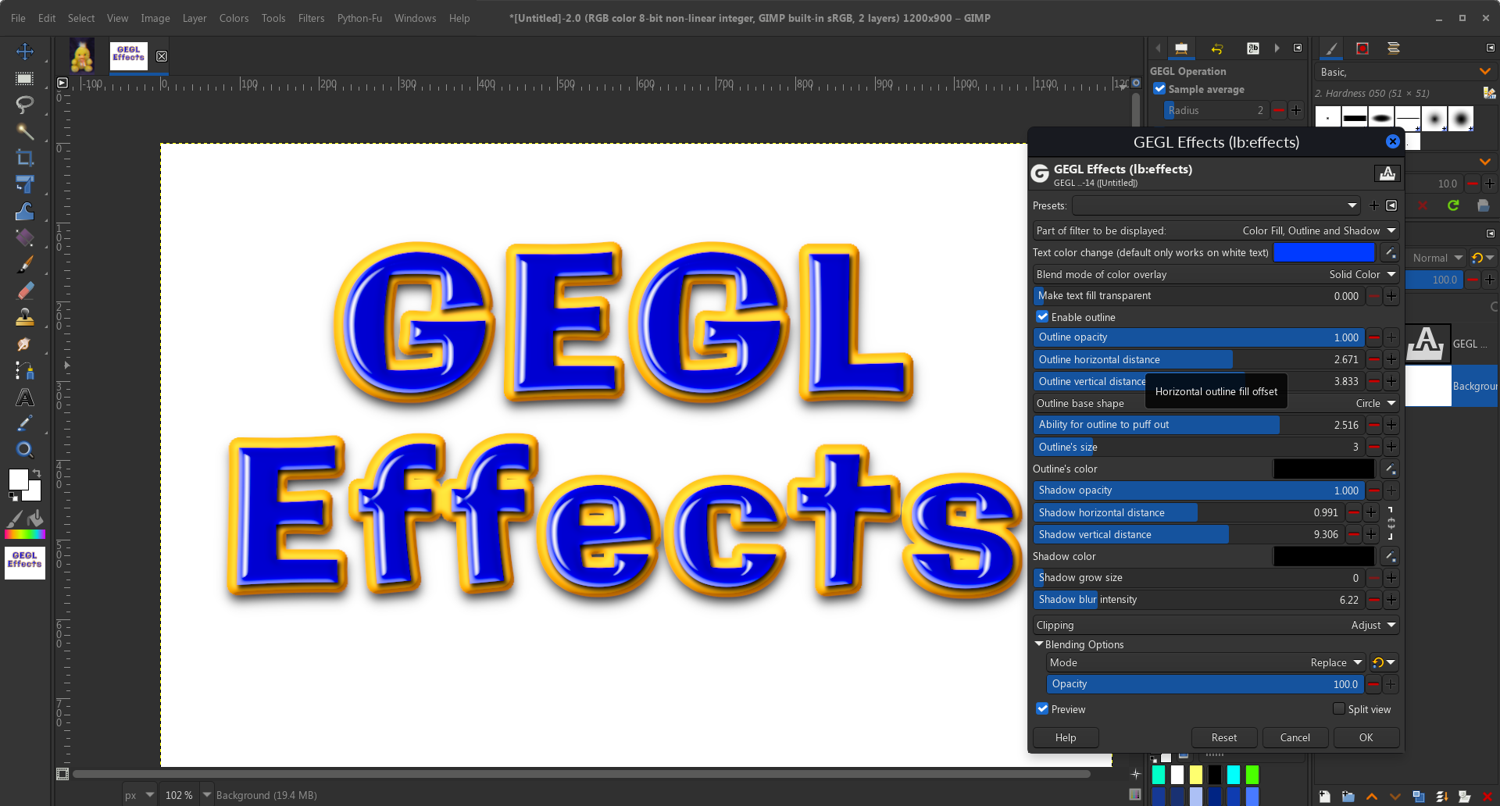The height and width of the screenshot is (806, 1500).
Task: Adjust the Outline opacity slider
Action: pyautogui.click(x=1198, y=337)
